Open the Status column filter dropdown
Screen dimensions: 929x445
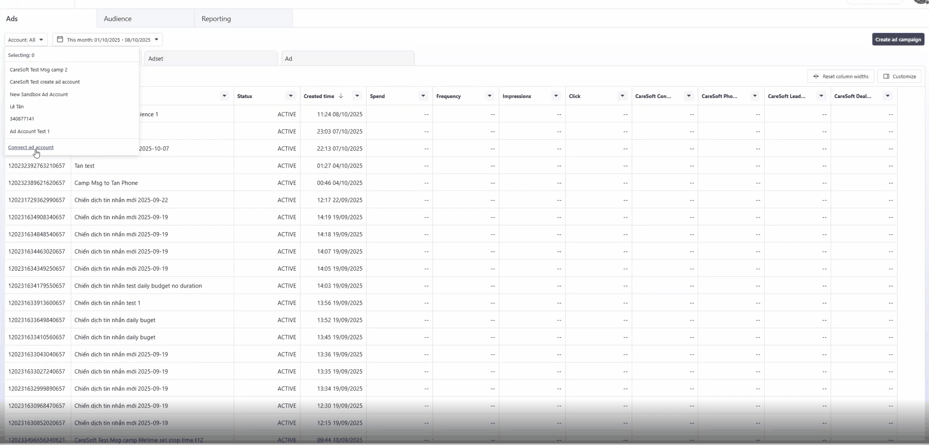(x=291, y=96)
